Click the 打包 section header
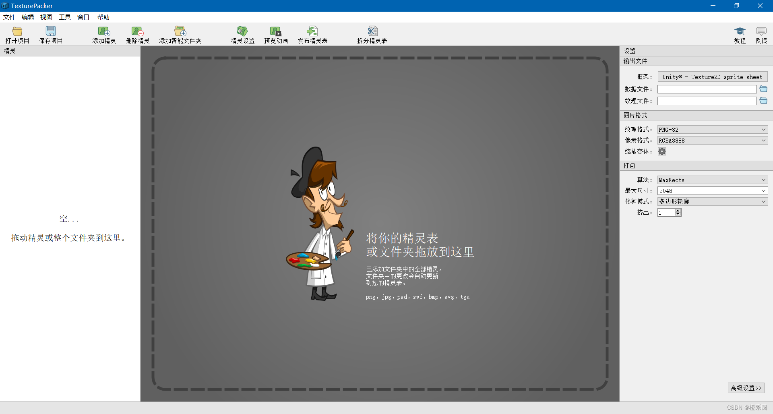773x414 pixels. pyautogui.click(x=696, y=166)
